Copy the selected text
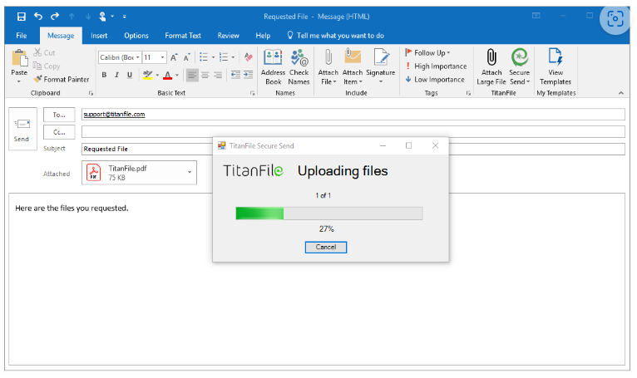637x378 pixels. click(47, 66)
